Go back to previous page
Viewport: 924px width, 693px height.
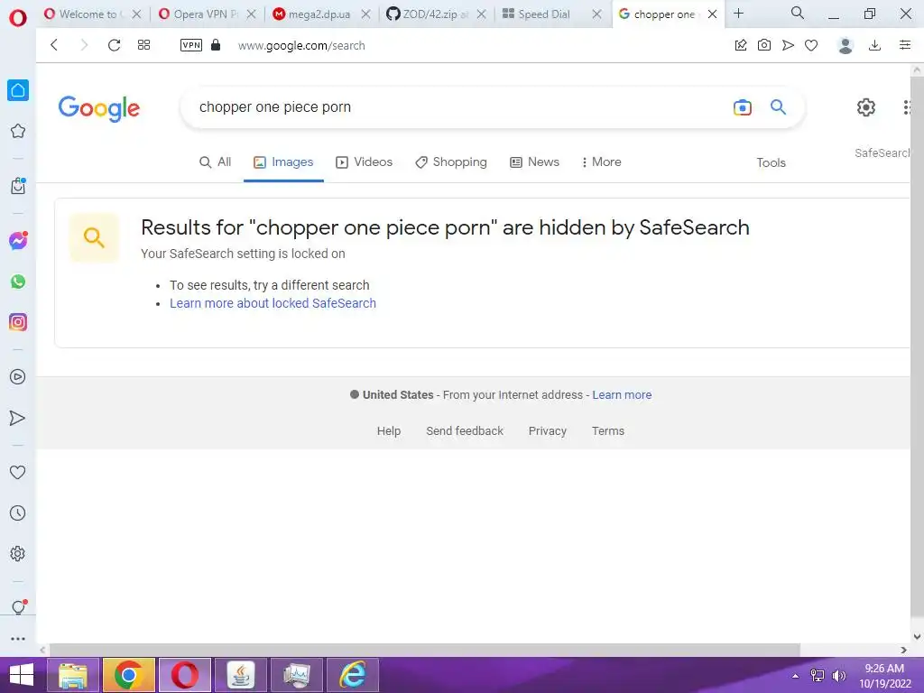click(54, 45)
